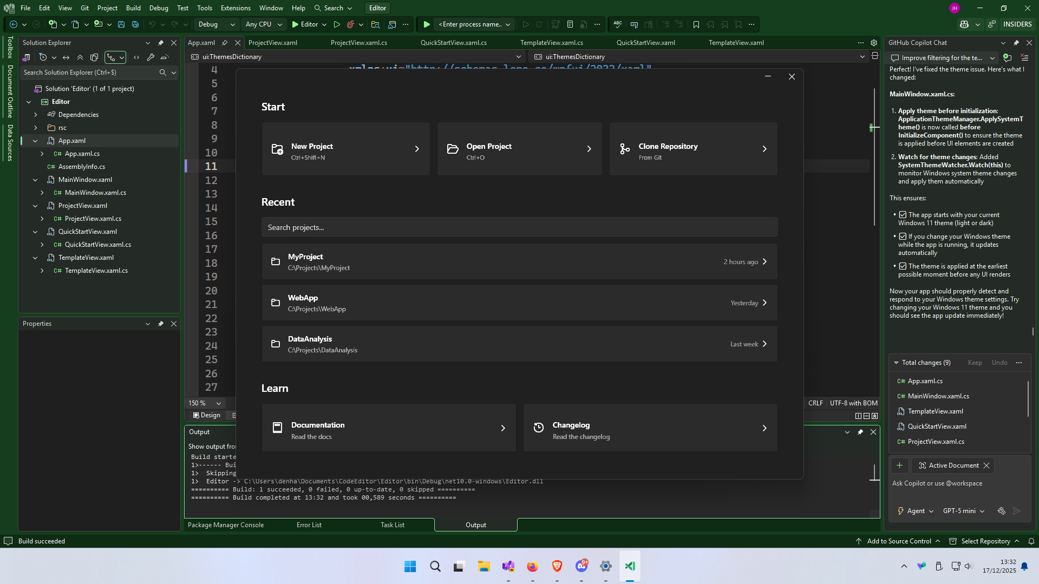The height and width of the screenshot is (584, 1039).
Task: Click the Search projects input field
Action: (519, 227)
